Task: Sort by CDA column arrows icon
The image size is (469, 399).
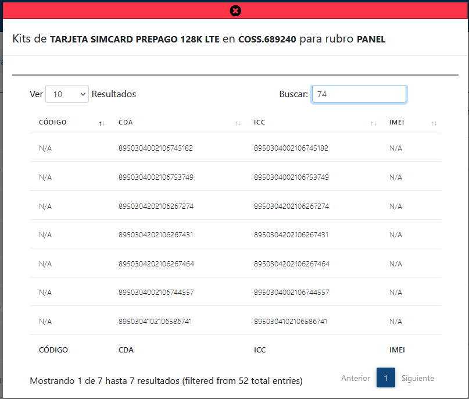Action: click(x=238, y=123)
